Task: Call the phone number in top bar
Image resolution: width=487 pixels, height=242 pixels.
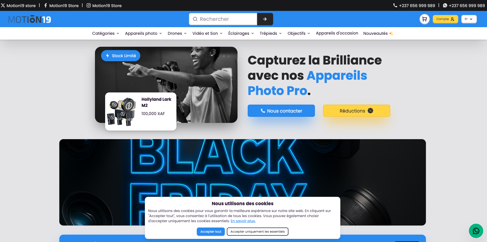Action: (x=414, y=5)
